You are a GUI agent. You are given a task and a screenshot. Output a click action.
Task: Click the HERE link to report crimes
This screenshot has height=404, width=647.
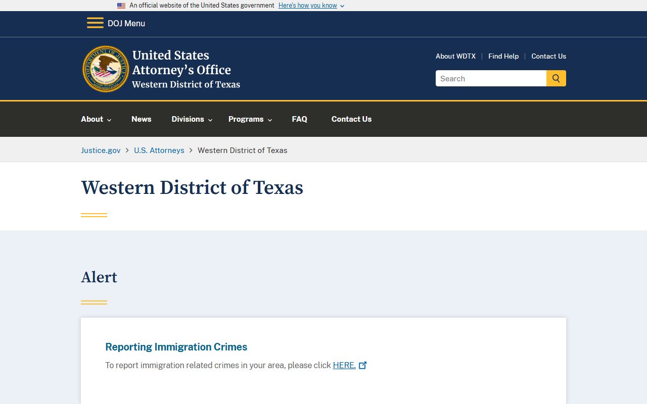tap(344, 365)
